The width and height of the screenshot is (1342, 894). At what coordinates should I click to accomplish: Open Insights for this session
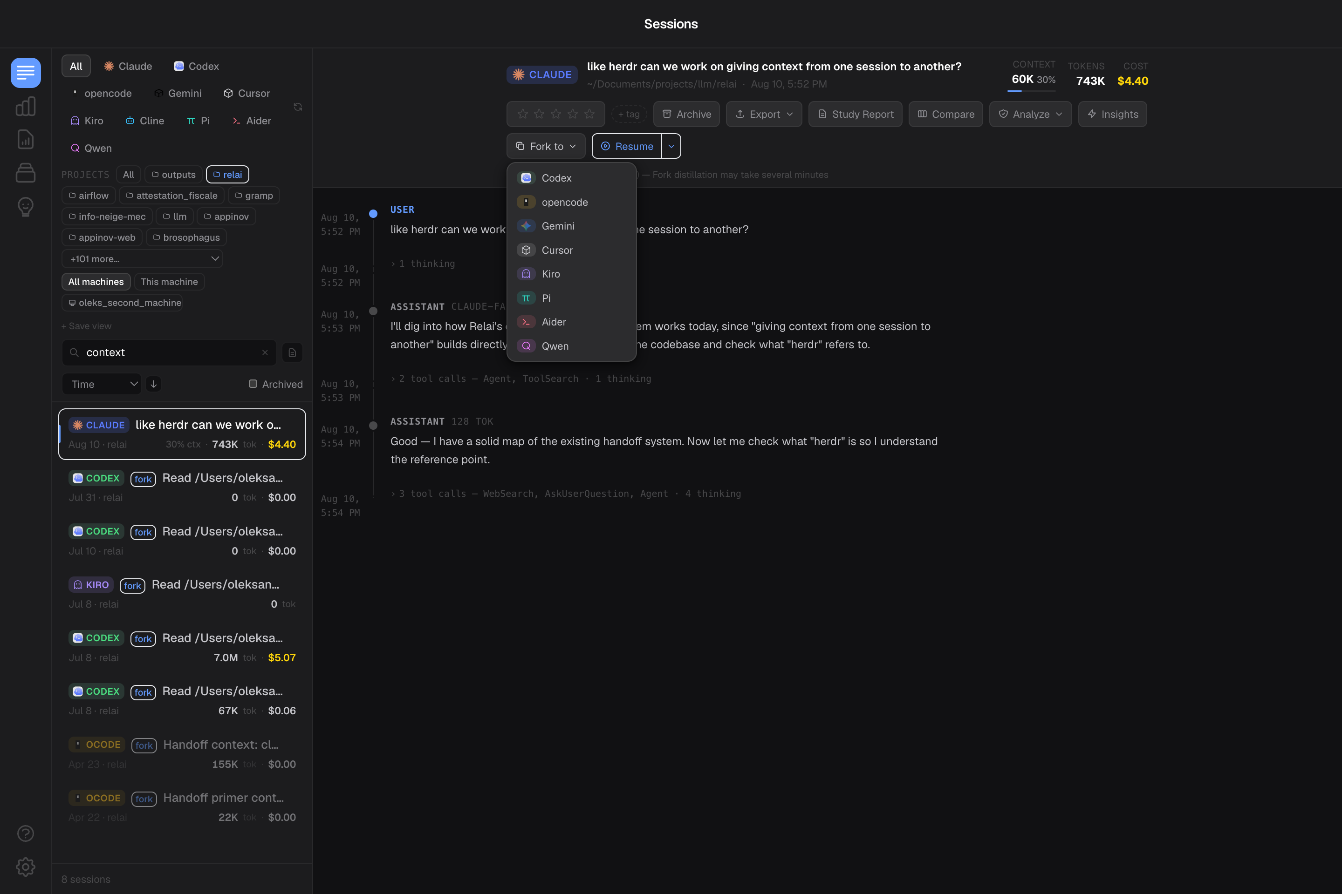[1113, 114]
